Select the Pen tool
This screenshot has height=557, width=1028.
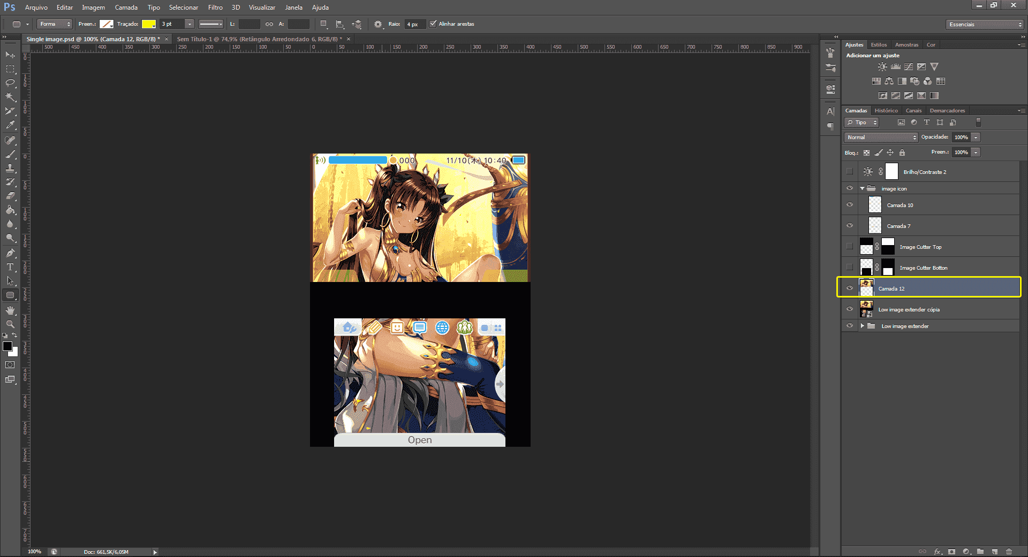[x=10, y=253]
